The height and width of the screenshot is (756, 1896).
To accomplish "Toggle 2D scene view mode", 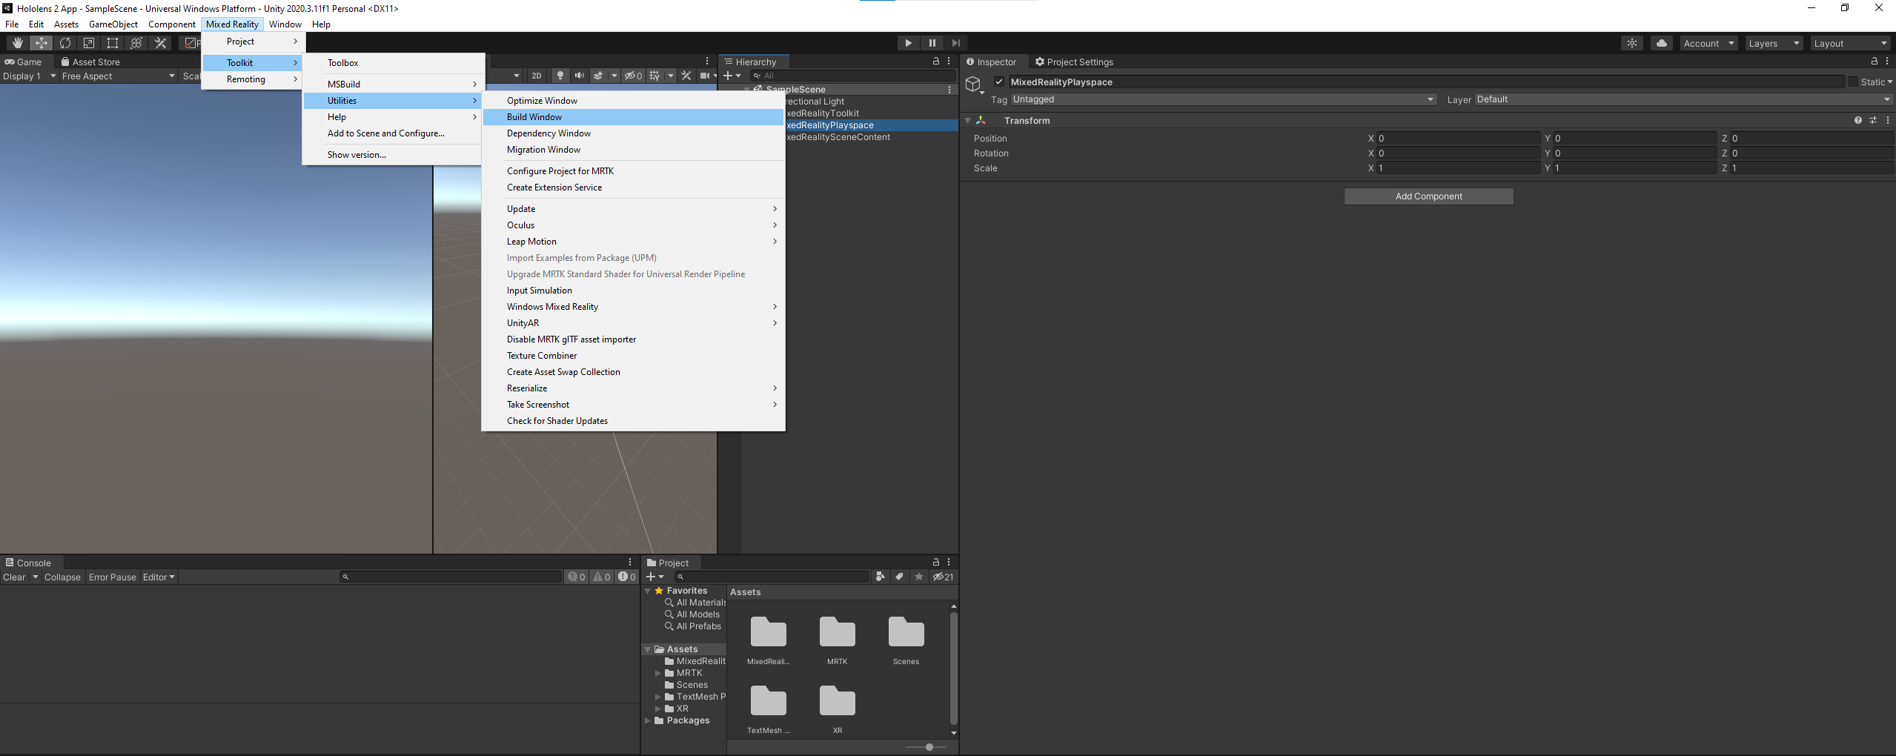I will pos(537,76).
